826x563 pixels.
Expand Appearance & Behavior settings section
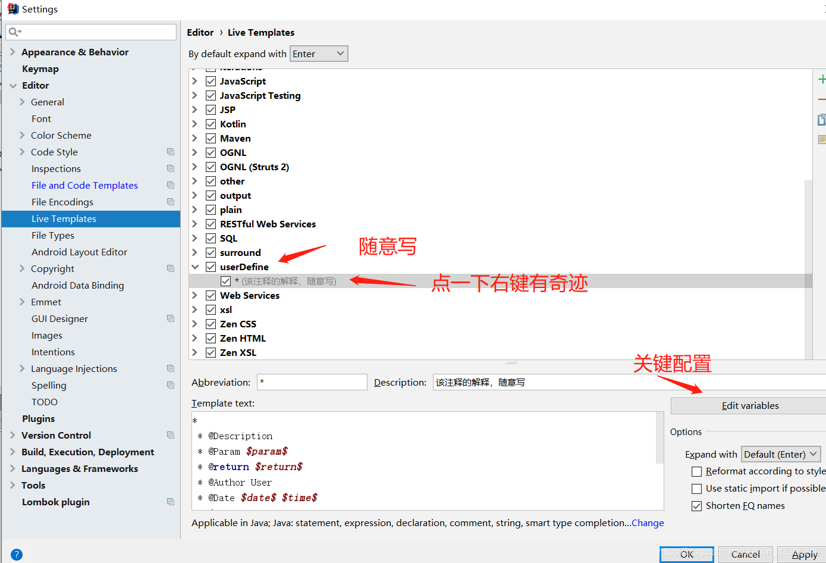tap(13, 52)
